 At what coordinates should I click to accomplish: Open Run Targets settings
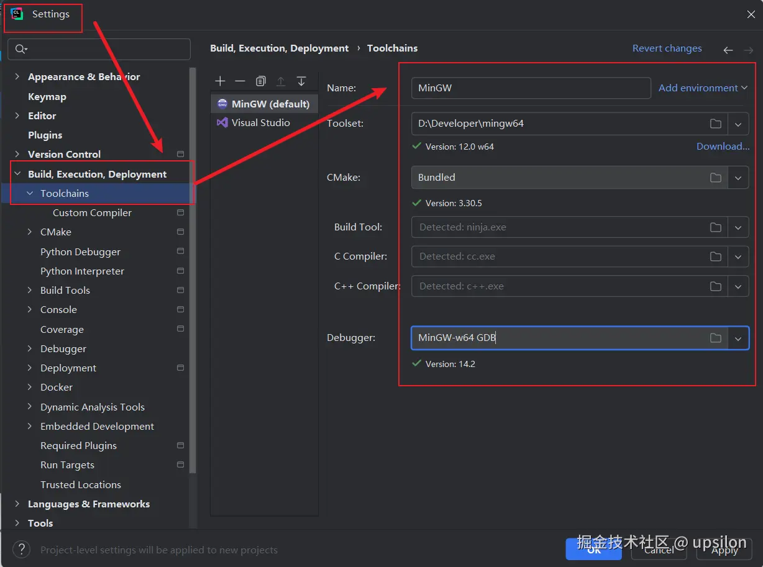(67, 465)
